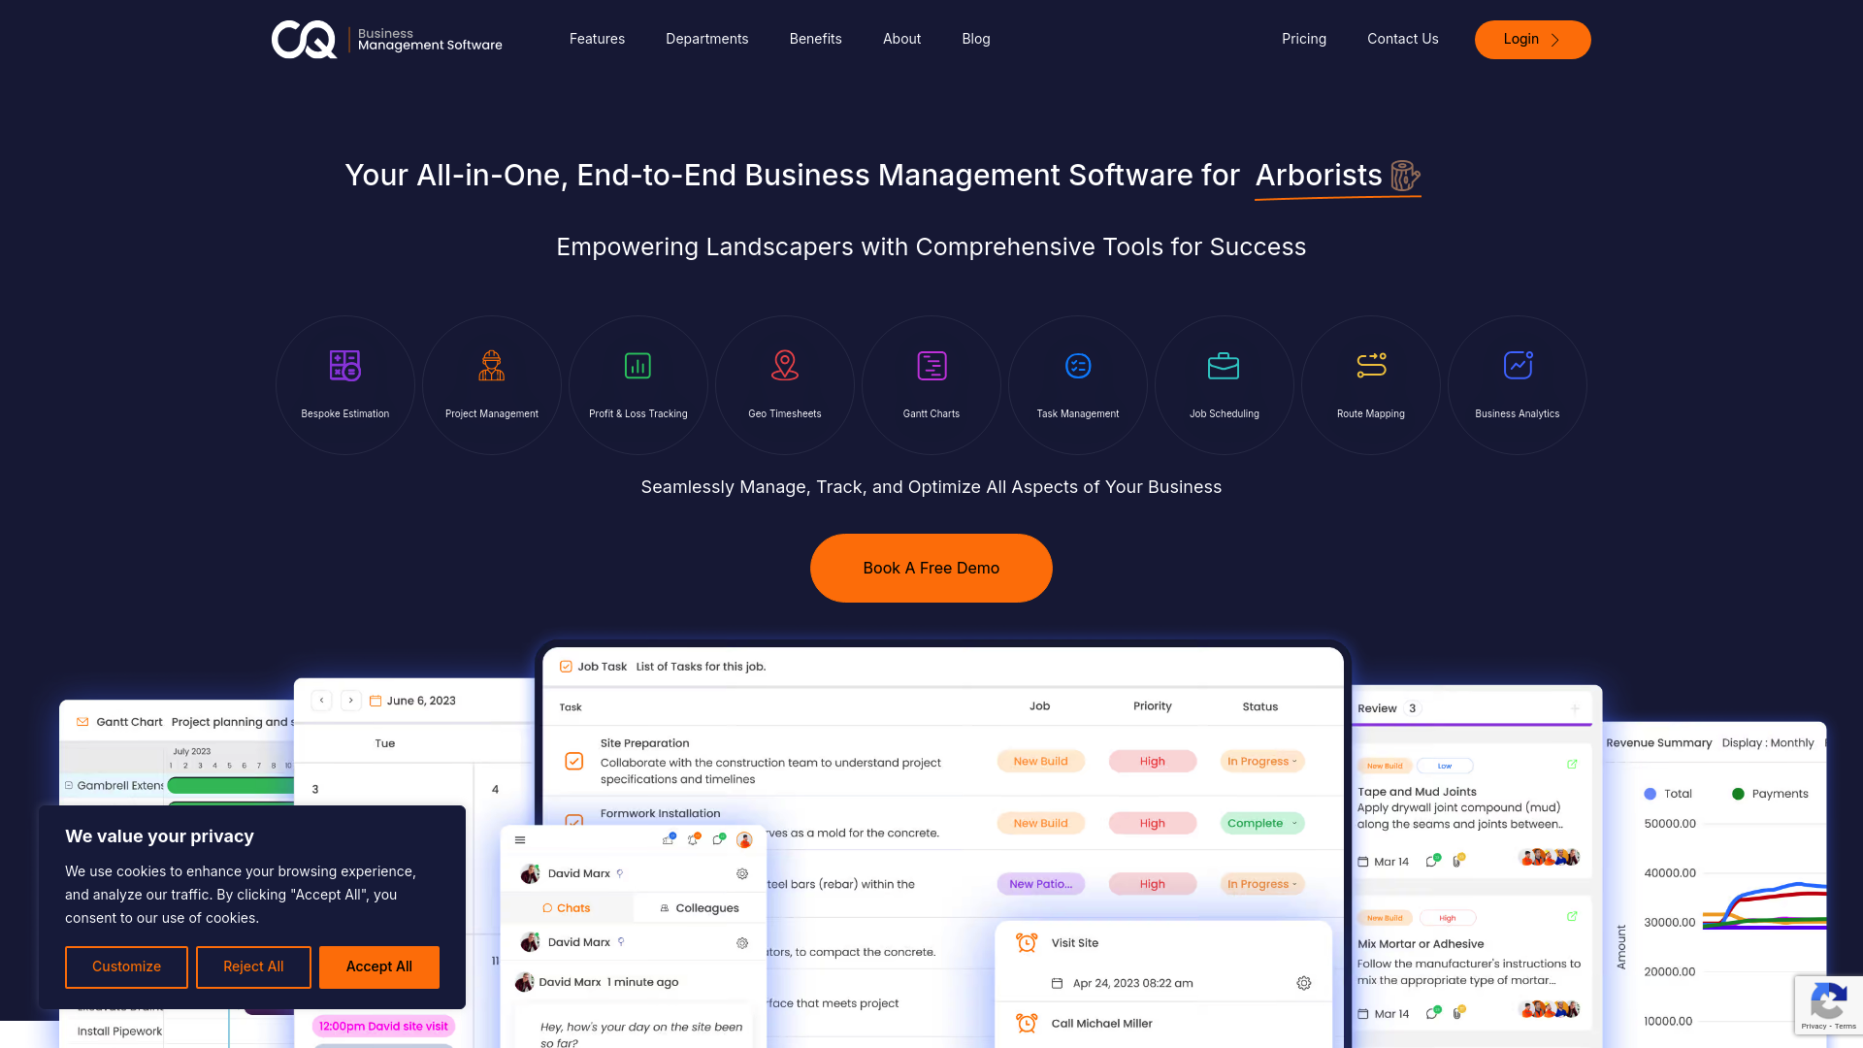This screenshot has width=1863, height=1048.
Task: Expand the Priority dropdown for Formwork Installation
Action: (1152, 823)
